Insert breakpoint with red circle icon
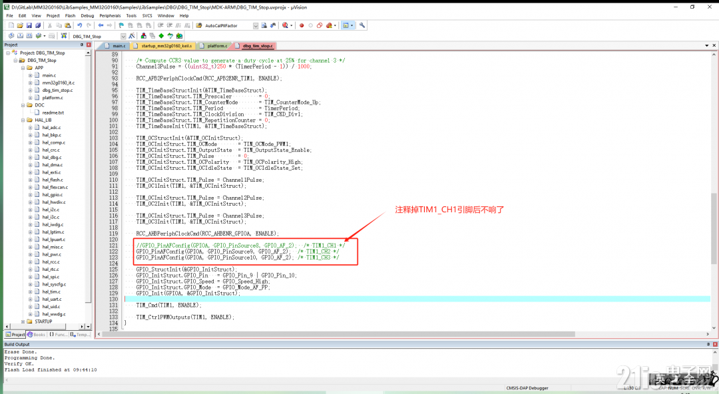 click(302, 25)
